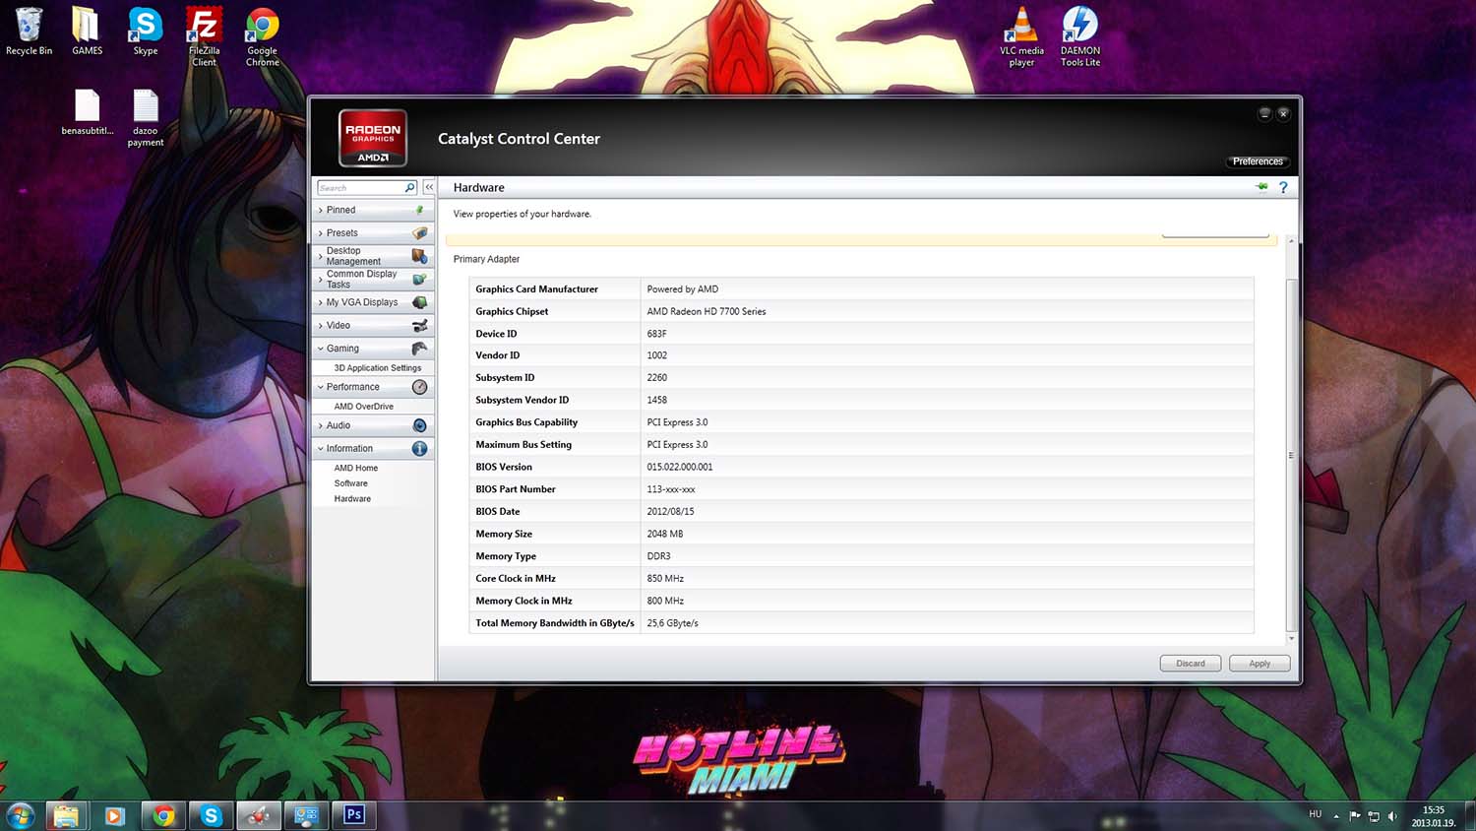The width and height of the screenshot is (1476, 831).
Task: Expand the My VGA Displays chevron
Action: point(321,302)
